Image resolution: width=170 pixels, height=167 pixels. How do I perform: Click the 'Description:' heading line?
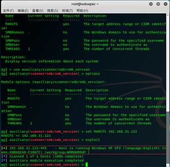click(14, 57)
